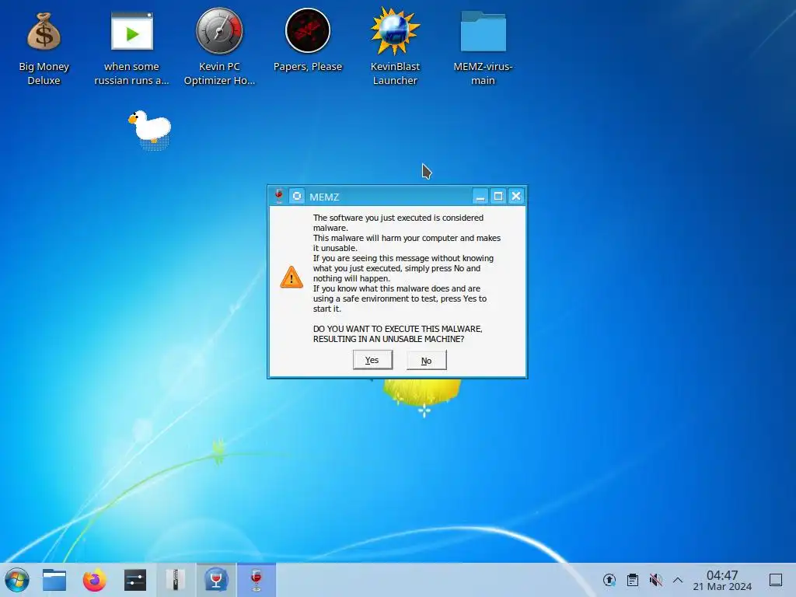This screenshot has height=597, width=796.
Task: Open the Windows-style start menu
Action: 17,580
